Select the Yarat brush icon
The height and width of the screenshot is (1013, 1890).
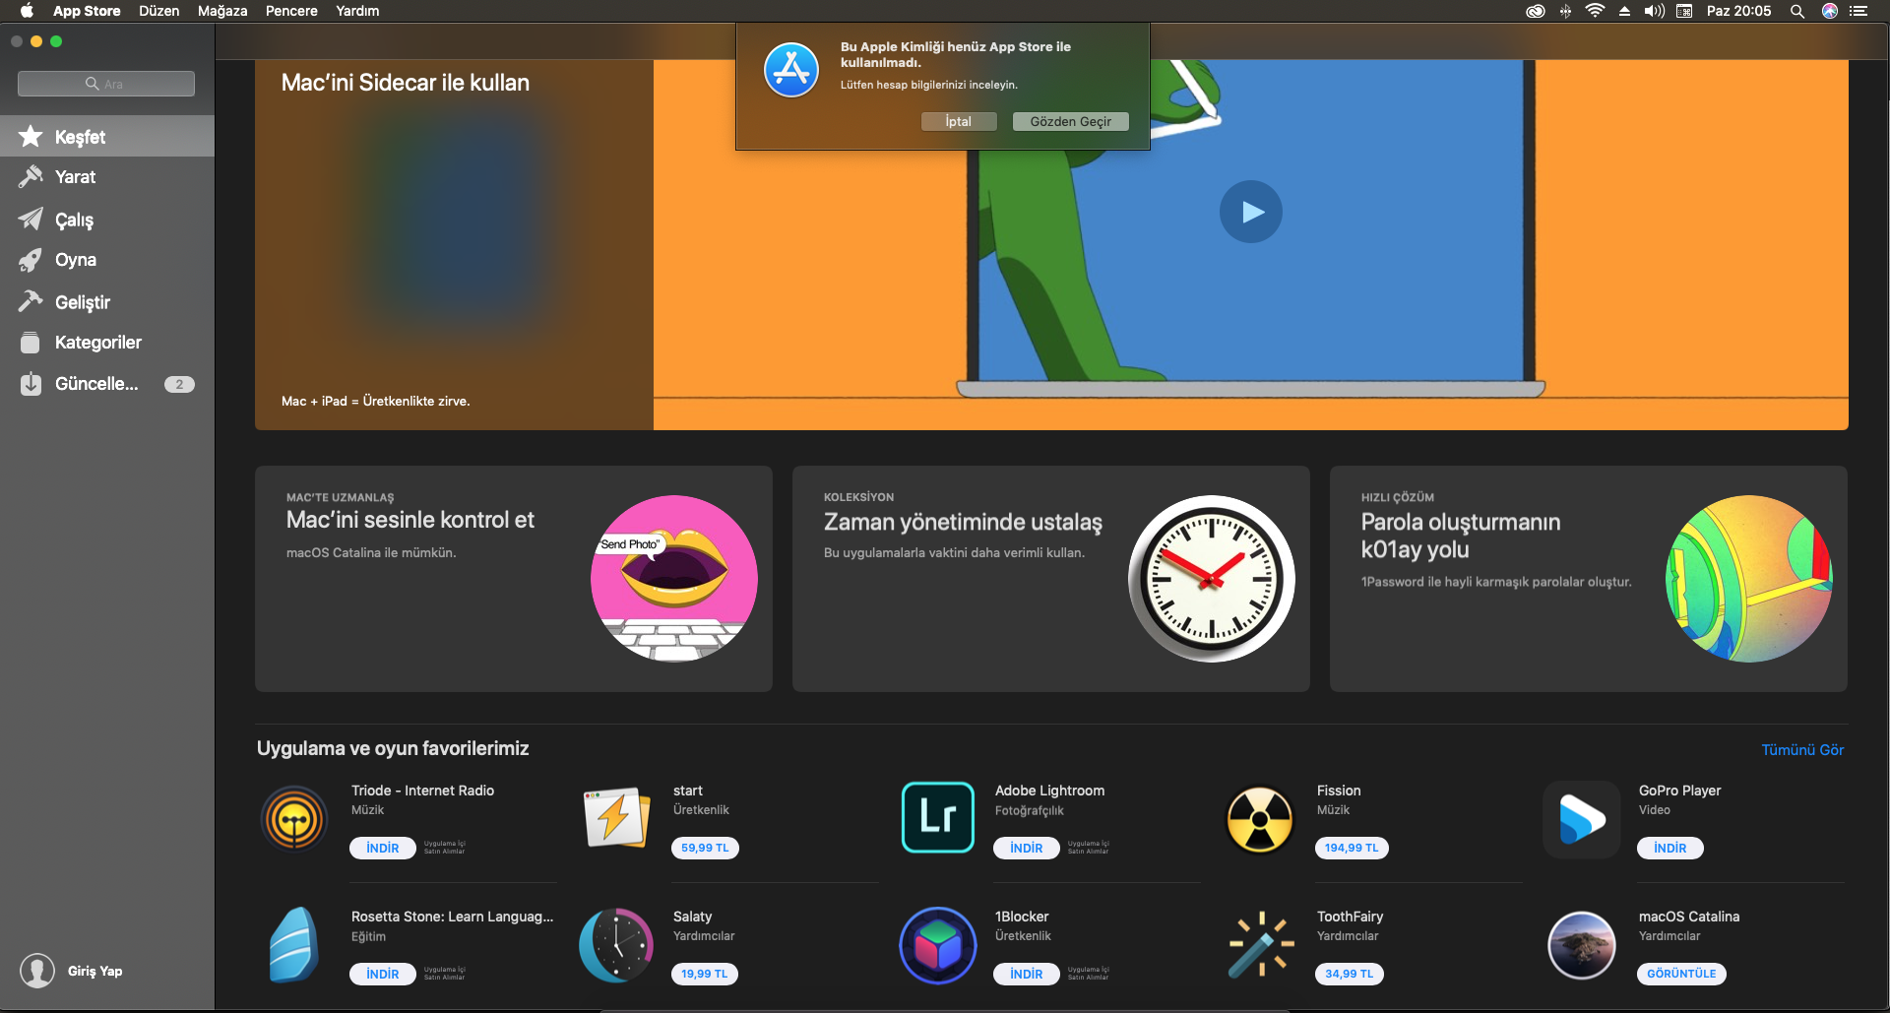(x=31, y=176)
